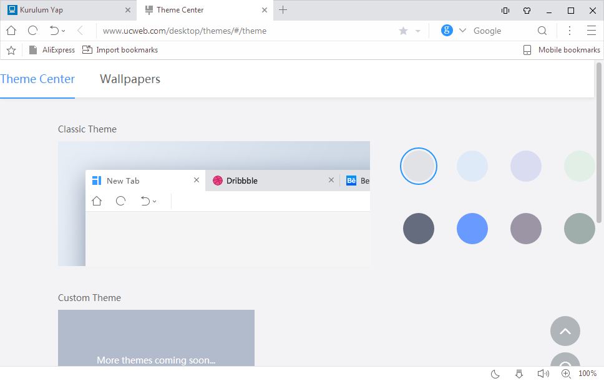Click the zoom magnifier plus icon
The image size is (604, 381).
(x=566, y=374)
